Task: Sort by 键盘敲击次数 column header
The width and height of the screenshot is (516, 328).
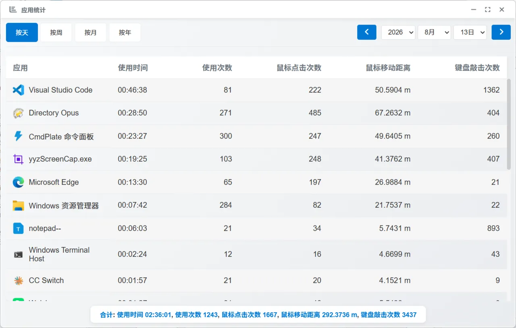Action: click(477, 68)
